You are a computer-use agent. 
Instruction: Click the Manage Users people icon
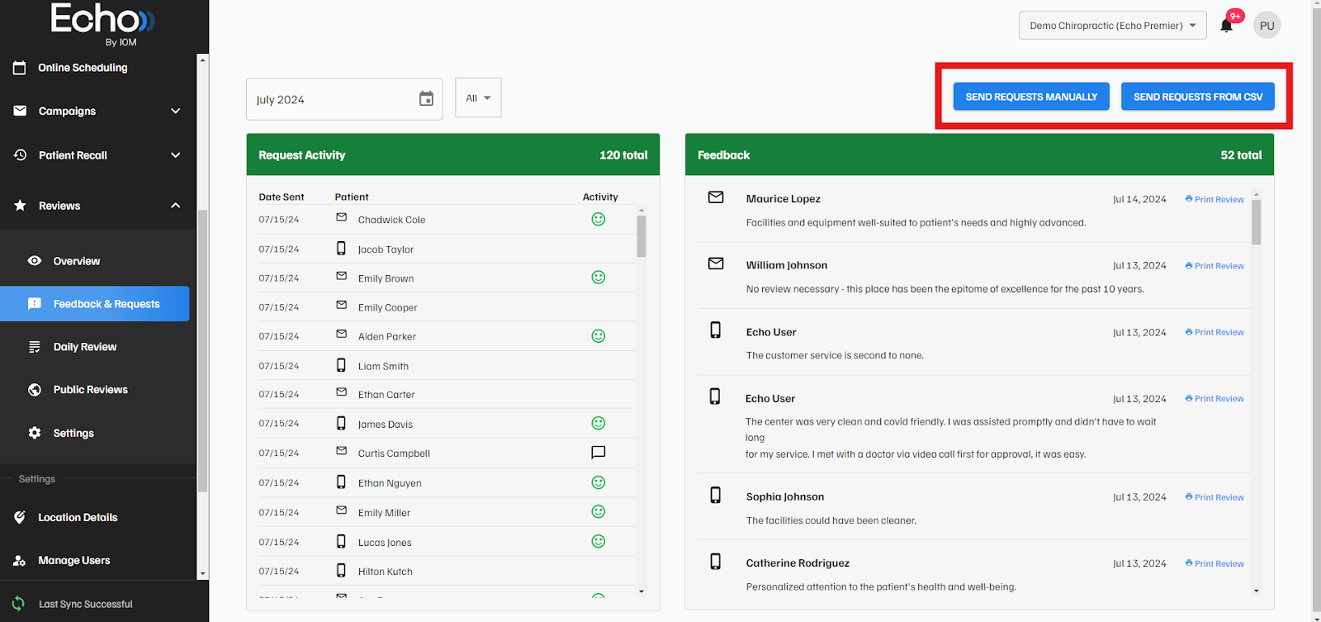[x=20, y=560]
